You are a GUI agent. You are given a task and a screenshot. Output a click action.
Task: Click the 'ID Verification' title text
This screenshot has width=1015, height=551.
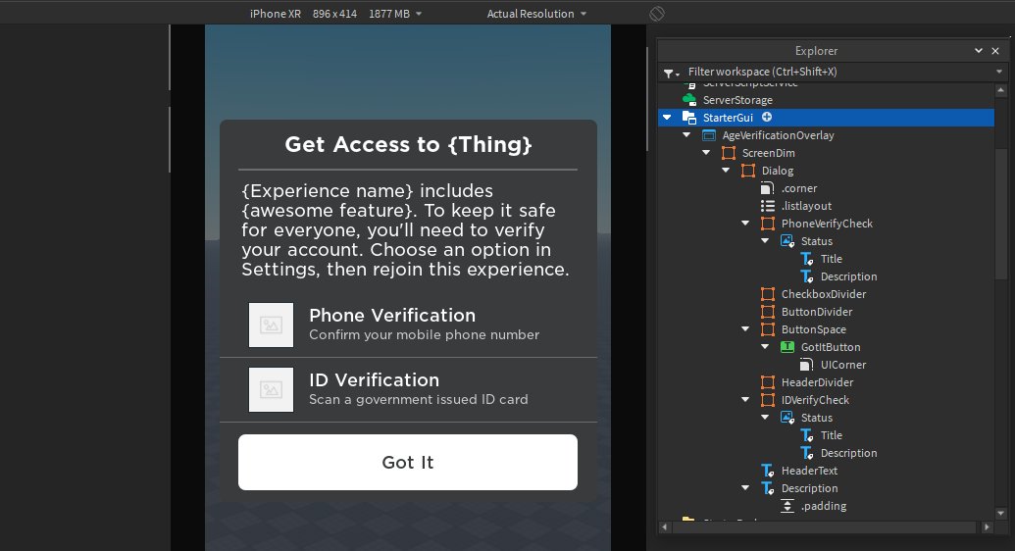[375, 380]
